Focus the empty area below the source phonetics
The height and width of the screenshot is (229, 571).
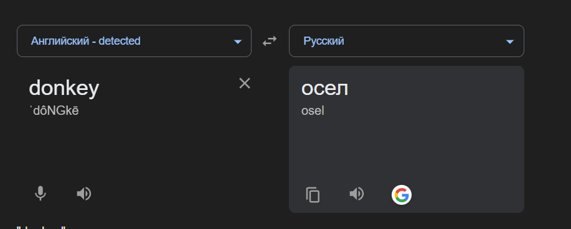pos(134,149)
